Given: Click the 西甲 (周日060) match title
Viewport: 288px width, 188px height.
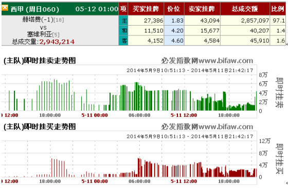Looking at the screenshot, I should 35,9.
